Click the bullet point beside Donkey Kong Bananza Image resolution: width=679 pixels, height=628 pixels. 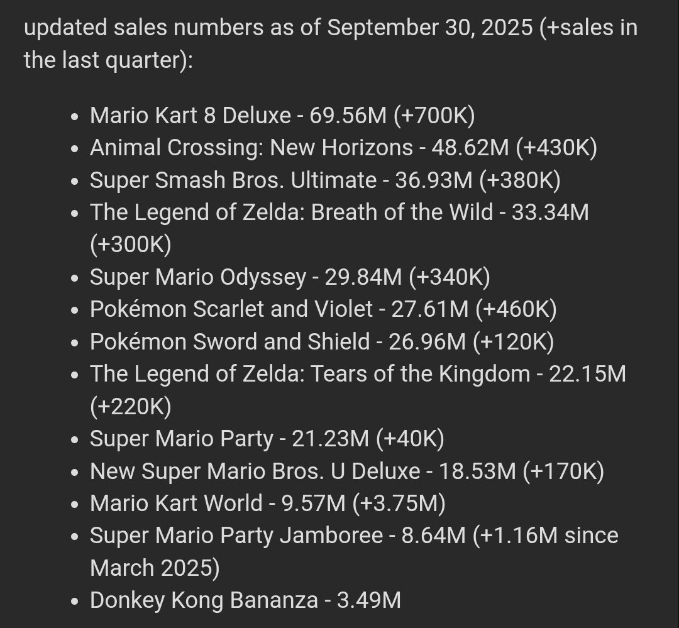(x=75, y=602)
